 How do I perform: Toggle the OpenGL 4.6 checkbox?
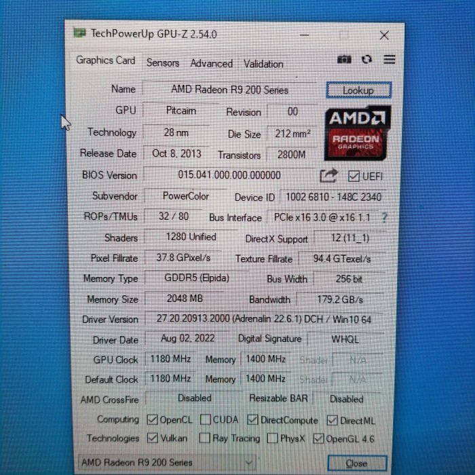(318, 438)
